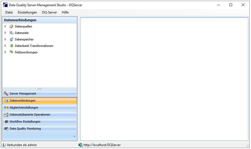This screenshot has width=251, height=149.
Task: Open the Datei menu
Action: coord(9,12)
